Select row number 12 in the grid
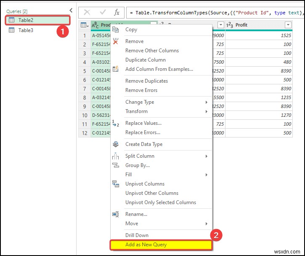Viewport: 305px width, 256px height. click(85, 133)
